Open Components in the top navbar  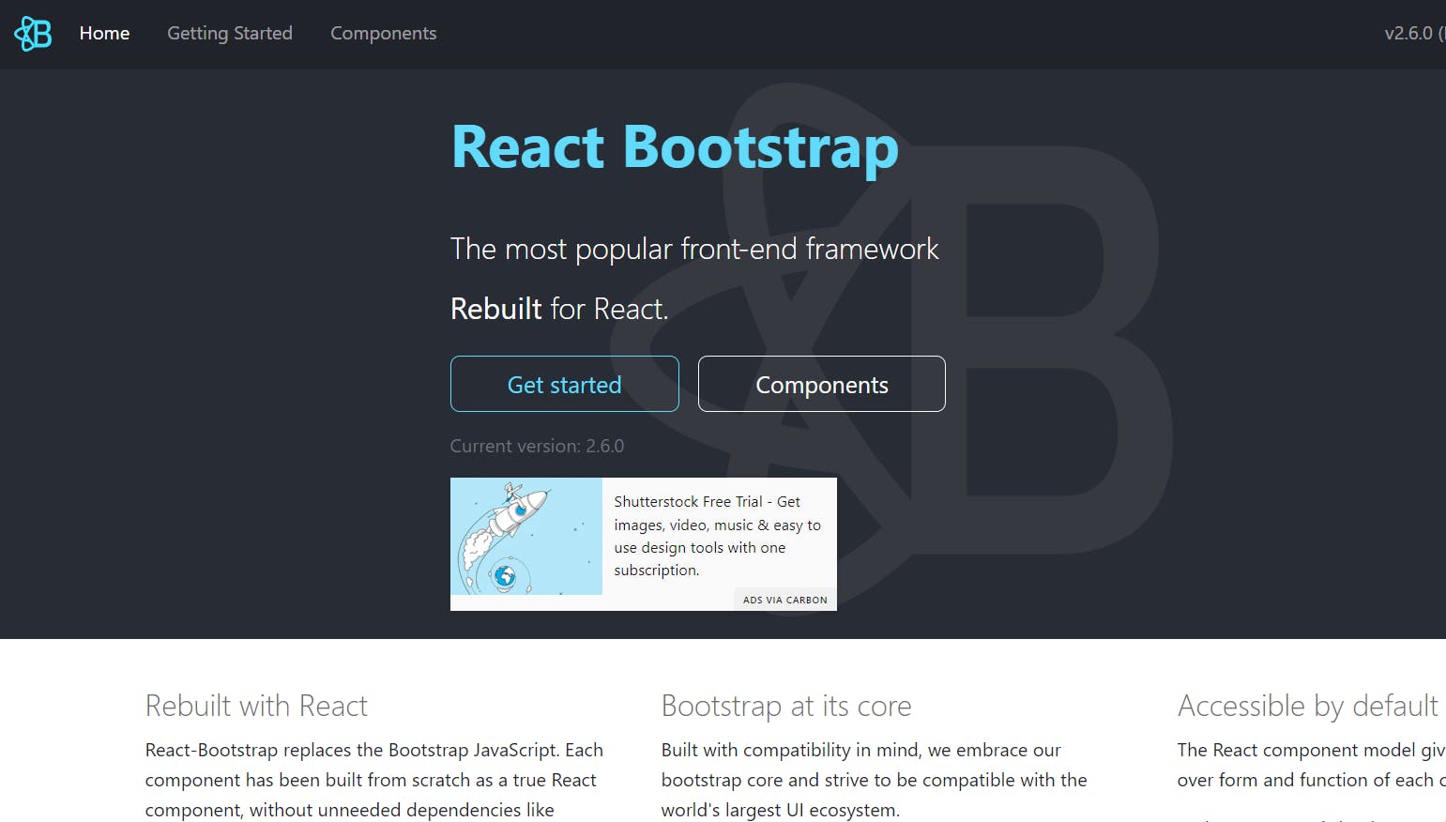(383, 34)
